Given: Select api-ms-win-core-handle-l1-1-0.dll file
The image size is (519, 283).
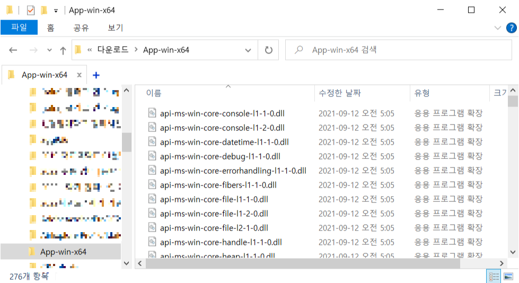Looking at the screenshot, I should [221, 242].
